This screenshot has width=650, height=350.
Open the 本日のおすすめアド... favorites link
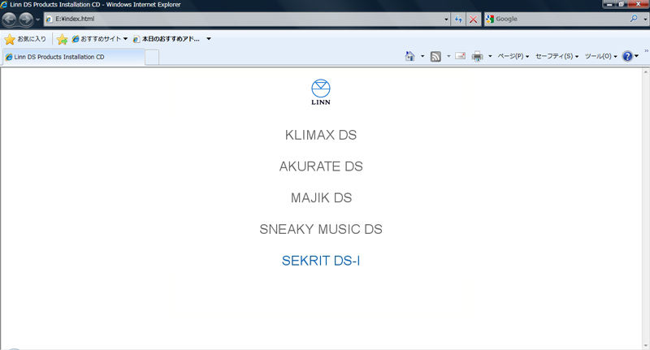(x=167, y=39)
